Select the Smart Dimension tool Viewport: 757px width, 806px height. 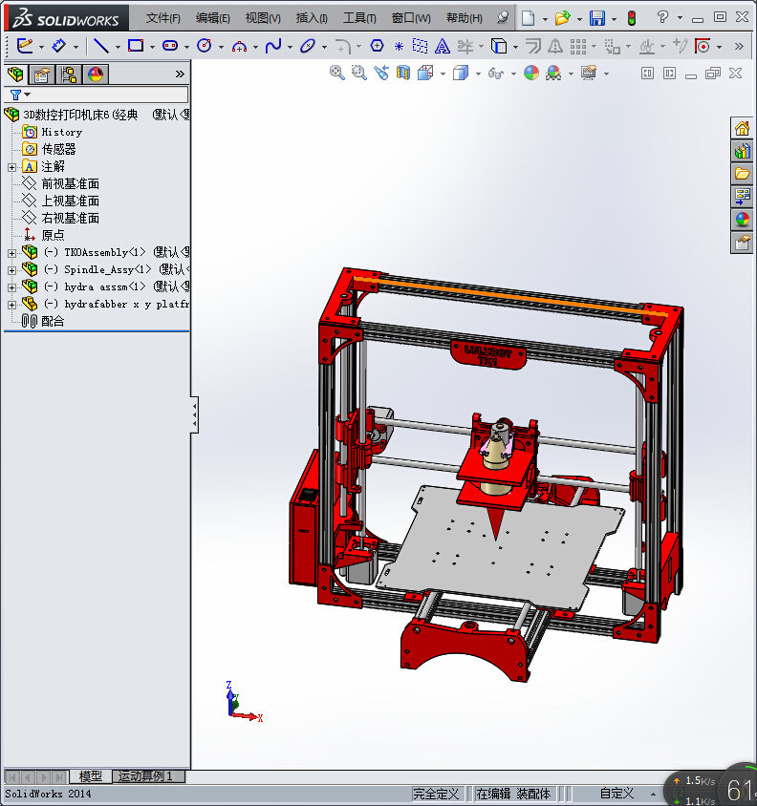click(x=59, y=46)
